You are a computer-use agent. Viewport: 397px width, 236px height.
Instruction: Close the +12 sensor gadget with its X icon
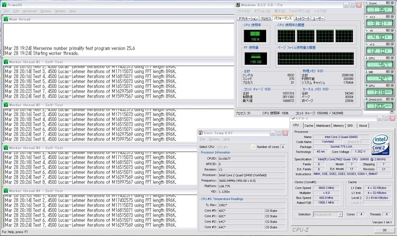click(x=392, y=44)
